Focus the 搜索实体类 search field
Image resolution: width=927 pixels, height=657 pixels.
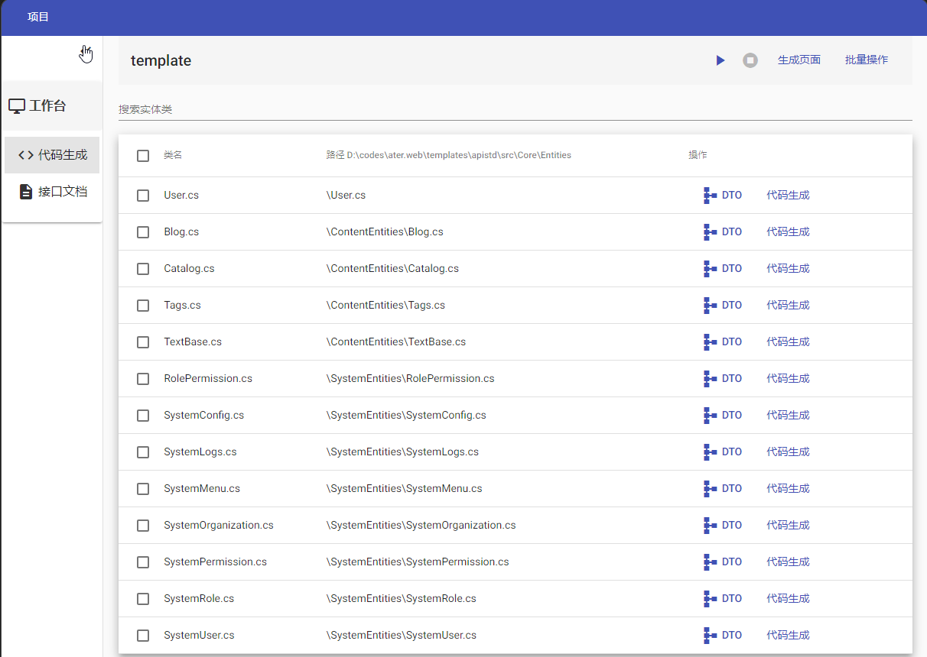(x=516, y=109)
